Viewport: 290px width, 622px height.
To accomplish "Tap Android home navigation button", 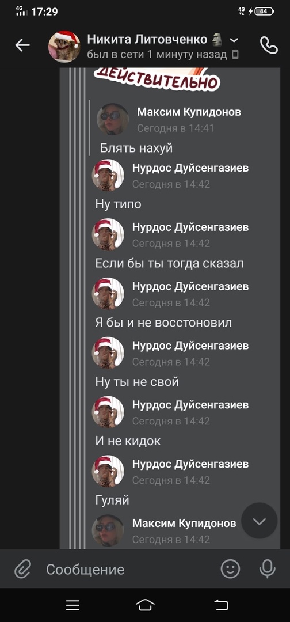I will tap(145, 605).
